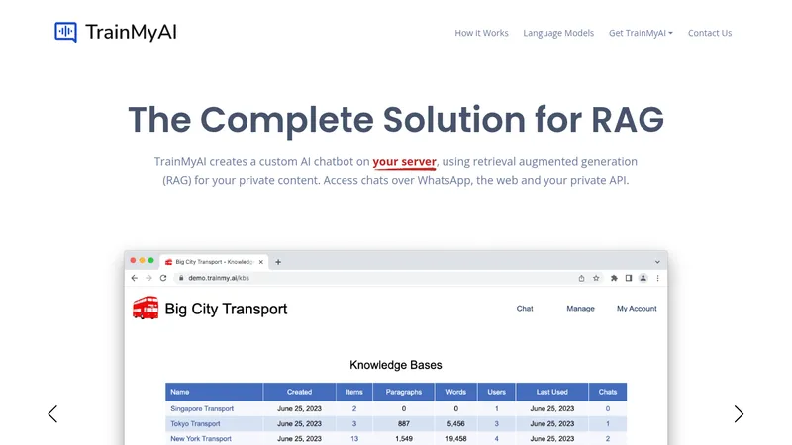Image resolution: width=792 pixels, height=445 pixels.
Task: Open Manage in Big City Transport
Action: coord(580,309)
